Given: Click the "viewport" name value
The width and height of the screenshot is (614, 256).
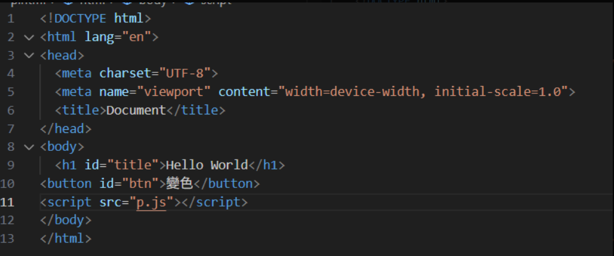Looking at the screenshot, I should coord(174,92).
